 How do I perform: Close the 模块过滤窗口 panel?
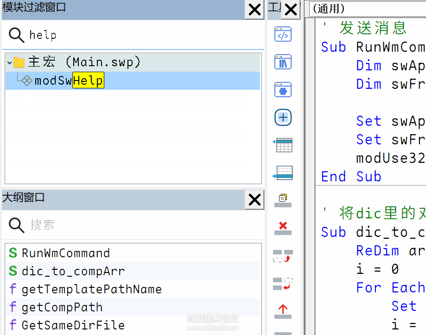pos(254,10)
